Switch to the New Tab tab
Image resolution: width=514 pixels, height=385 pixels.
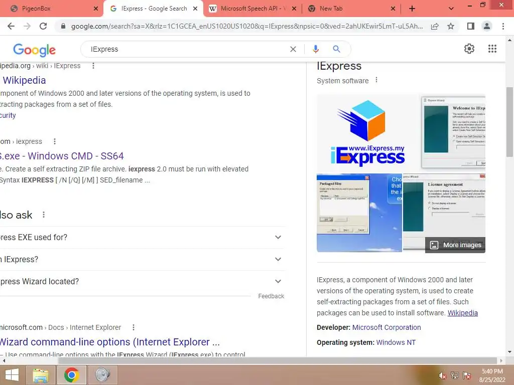coord(351,9)
